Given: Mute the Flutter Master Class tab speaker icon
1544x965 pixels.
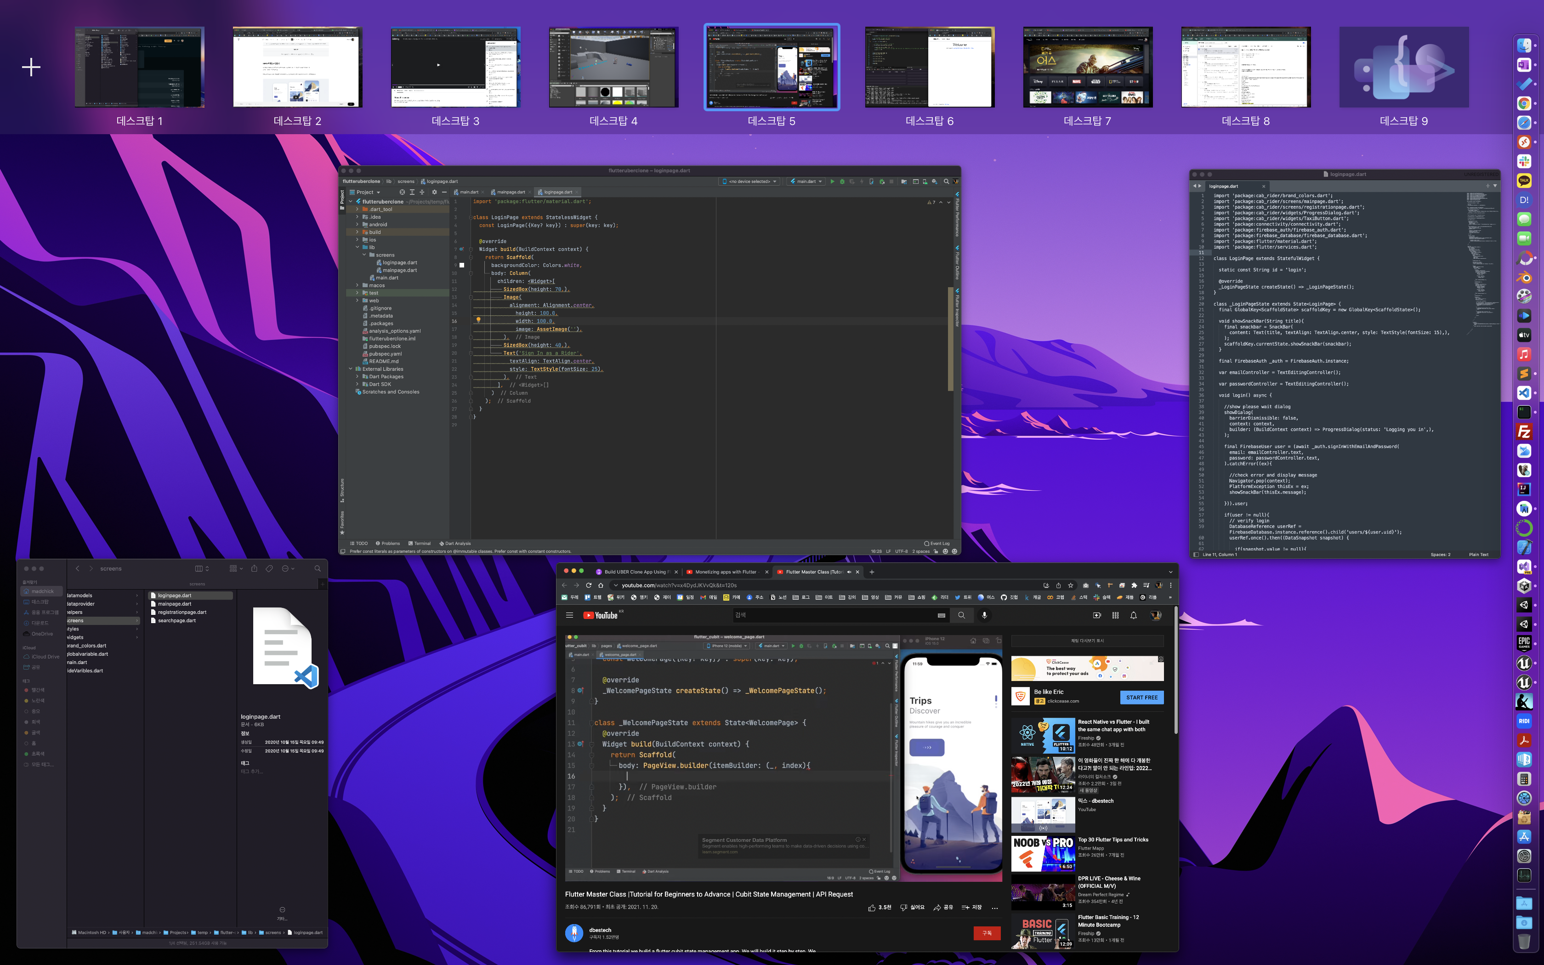Looking at the screenshot, I should click(x=849, y=572).
